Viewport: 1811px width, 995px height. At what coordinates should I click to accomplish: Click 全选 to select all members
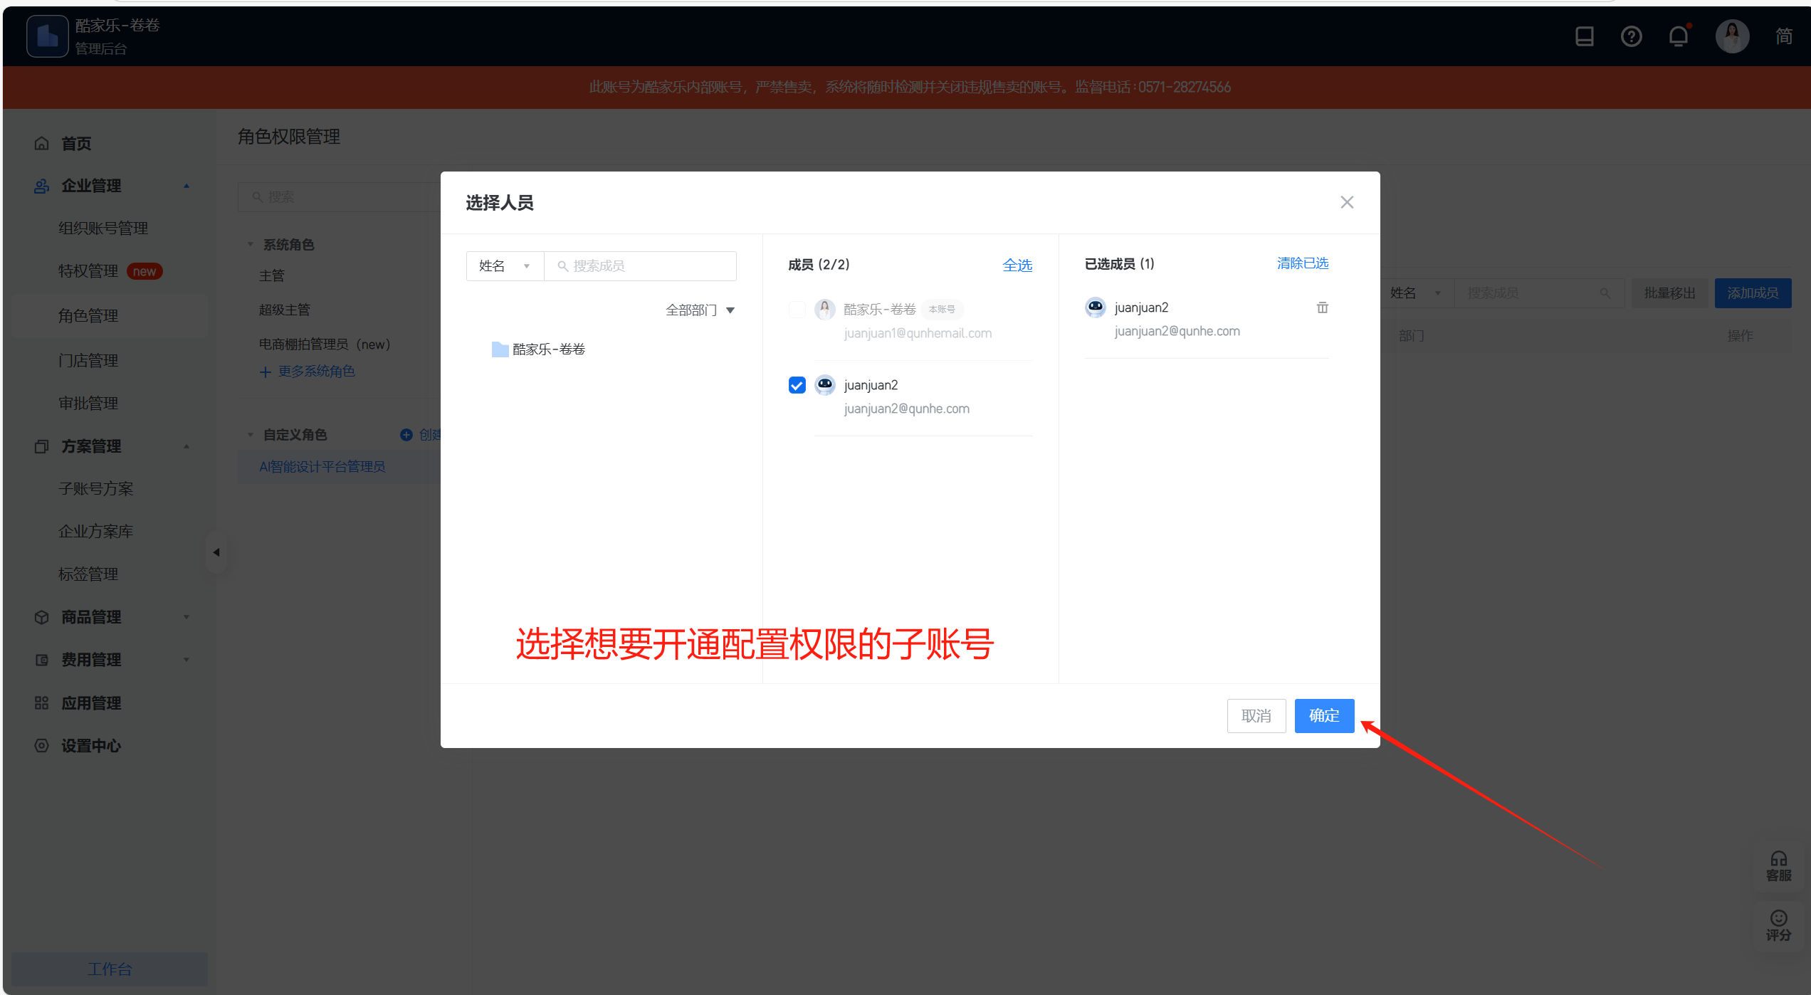[1017, 265]
